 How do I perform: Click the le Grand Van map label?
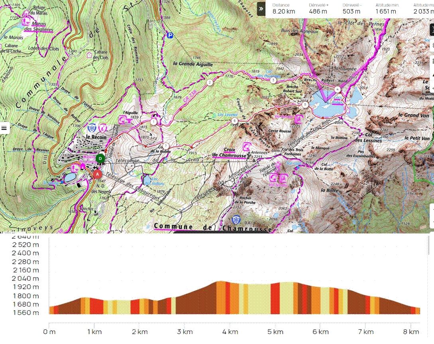(x=414, y=115)
